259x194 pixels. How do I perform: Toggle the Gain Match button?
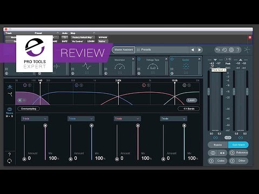pos(238,145)
